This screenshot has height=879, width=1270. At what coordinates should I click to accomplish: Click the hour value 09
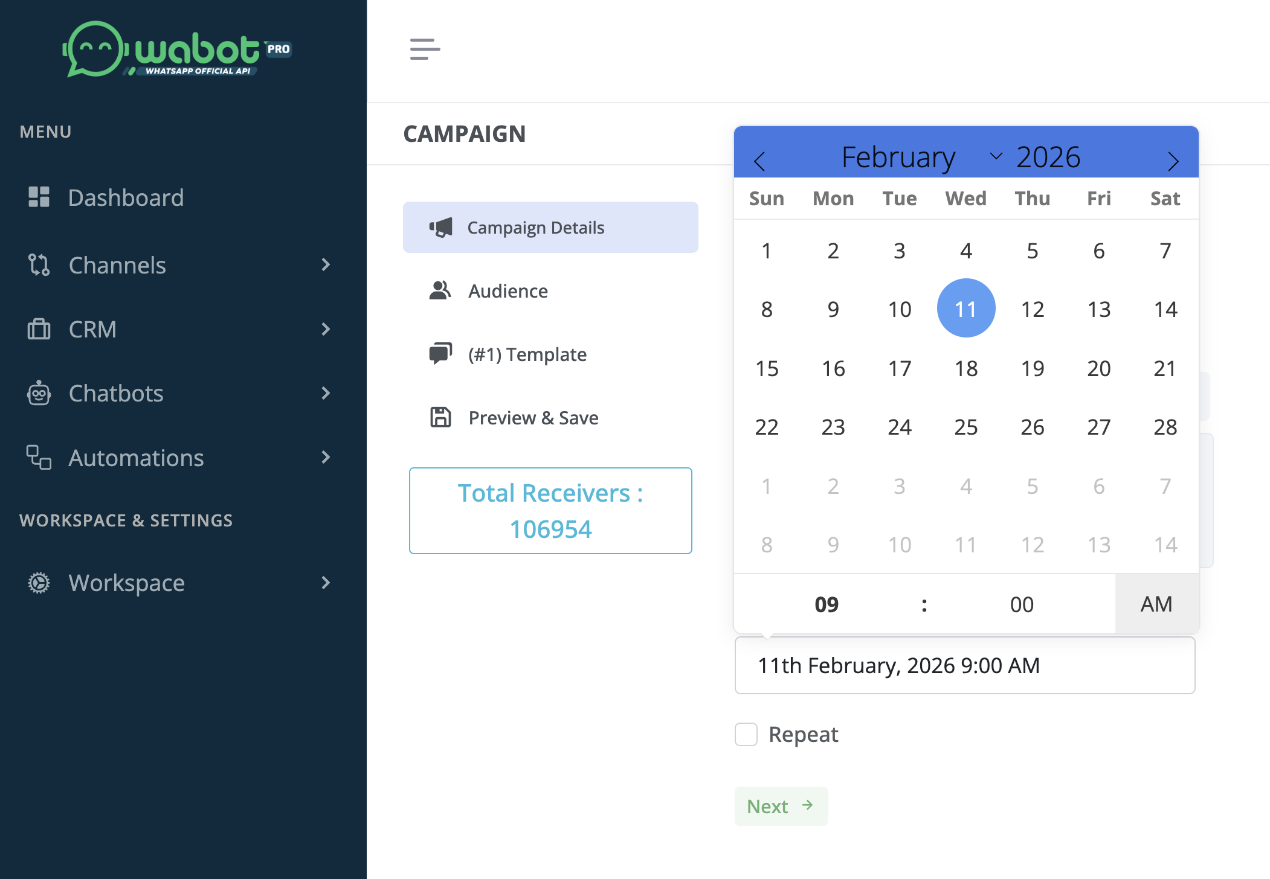tap(827, 604)
